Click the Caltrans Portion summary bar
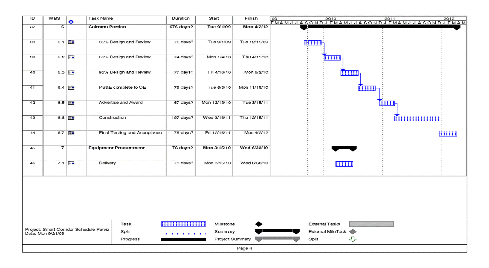489x268 pixels. click(x=380, y=27)
